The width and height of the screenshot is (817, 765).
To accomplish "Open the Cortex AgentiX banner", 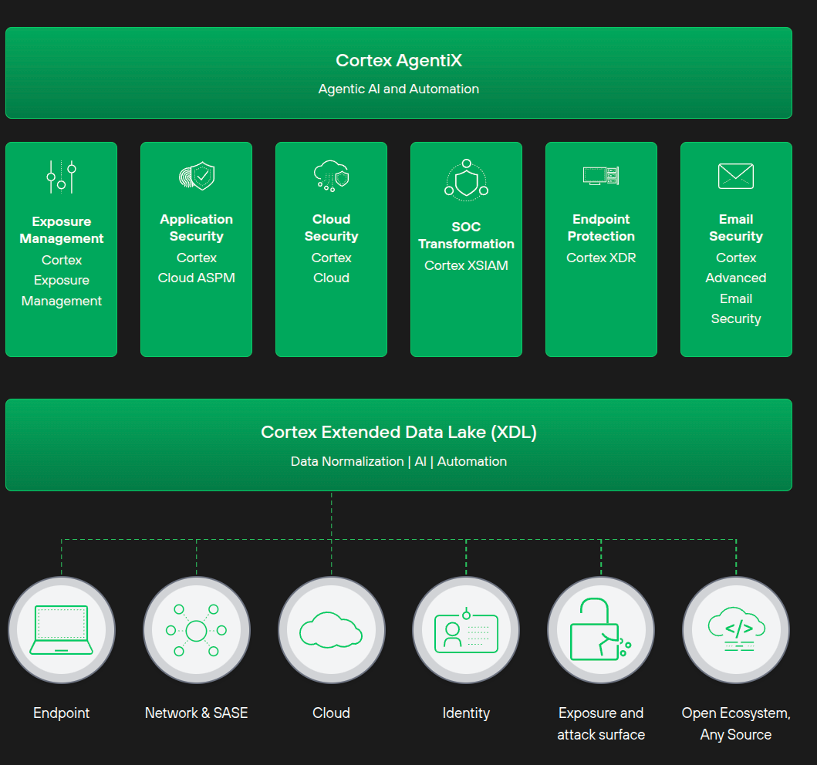I will [x=399, y=73].
